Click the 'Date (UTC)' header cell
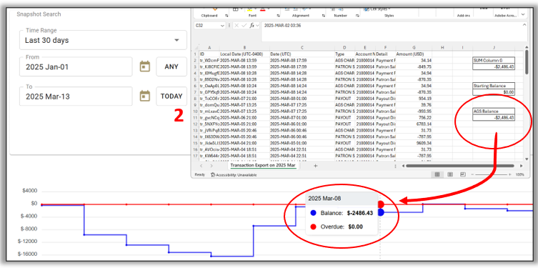This screenshot has width=538, height=268. pos(302,54)
